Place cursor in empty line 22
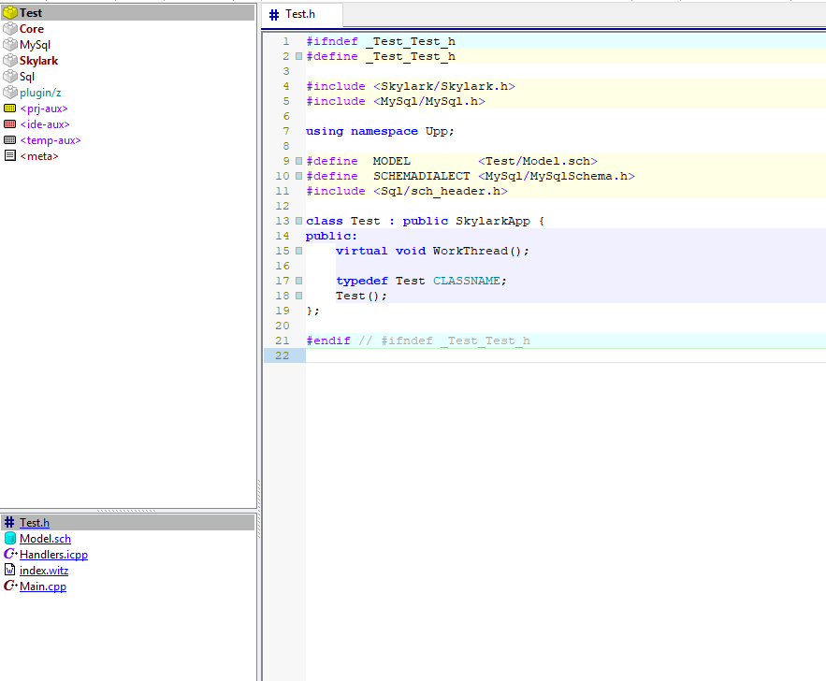Image resolution: width=826 pixels, height=681 pixels. click(x=561, y=355)
